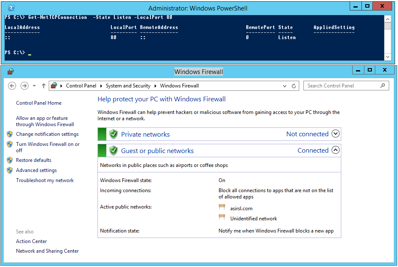
Task: Expand the Private networks section chevron
Action: 335,133
